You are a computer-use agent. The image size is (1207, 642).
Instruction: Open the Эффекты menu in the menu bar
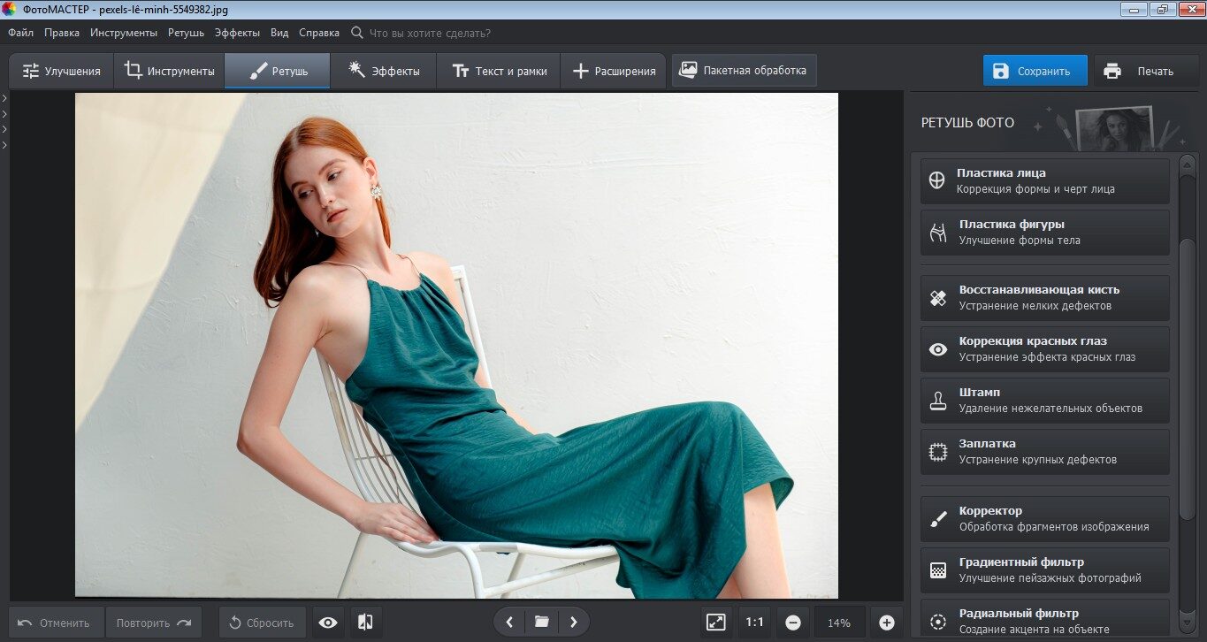237,33
